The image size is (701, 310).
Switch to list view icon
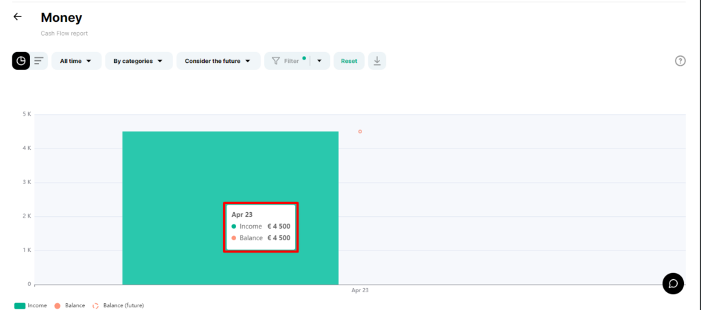[39, 61]
